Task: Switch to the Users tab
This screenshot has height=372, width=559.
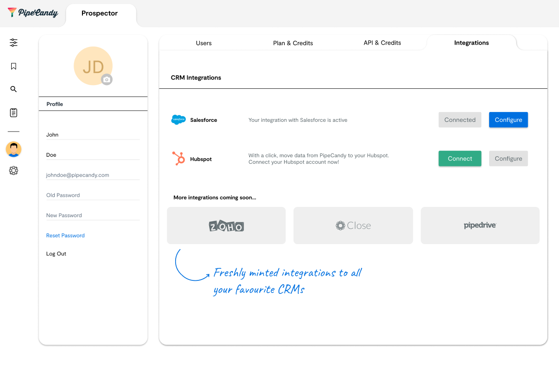Action: click(204, 43)
